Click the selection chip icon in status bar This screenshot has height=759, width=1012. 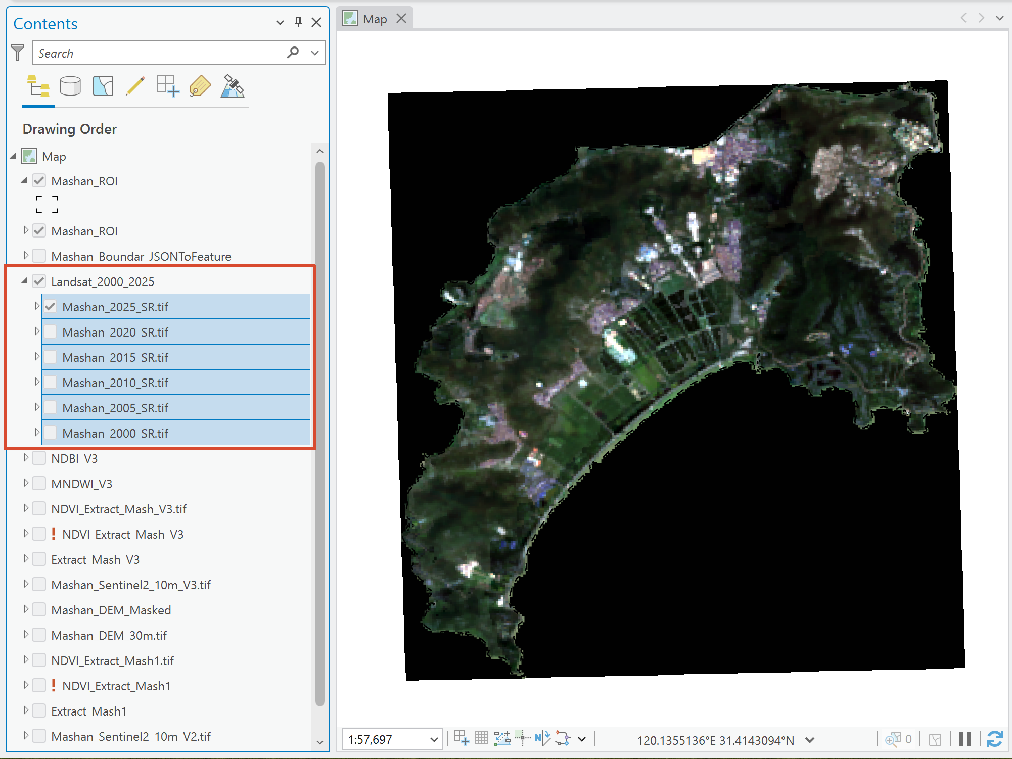click(x=935, y=740)
